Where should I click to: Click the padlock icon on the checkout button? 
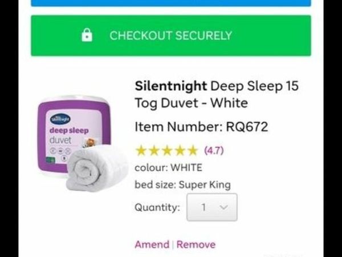[x=87, y=35]
